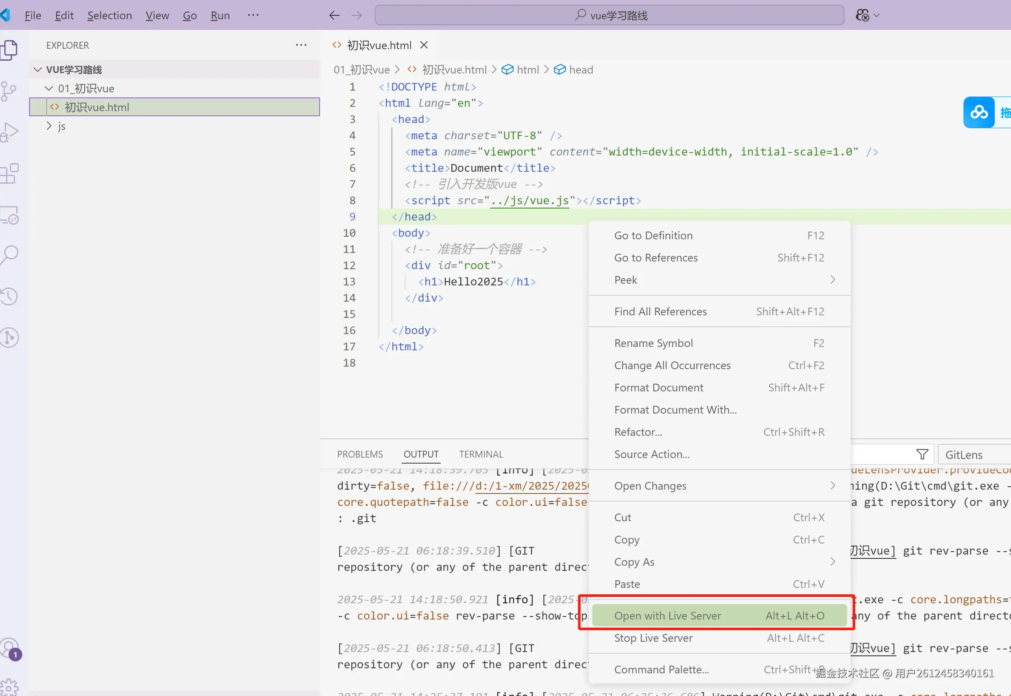
Task: Collapse the VUE学习路线 workspace folder
Action: click(x=38, y=70)
